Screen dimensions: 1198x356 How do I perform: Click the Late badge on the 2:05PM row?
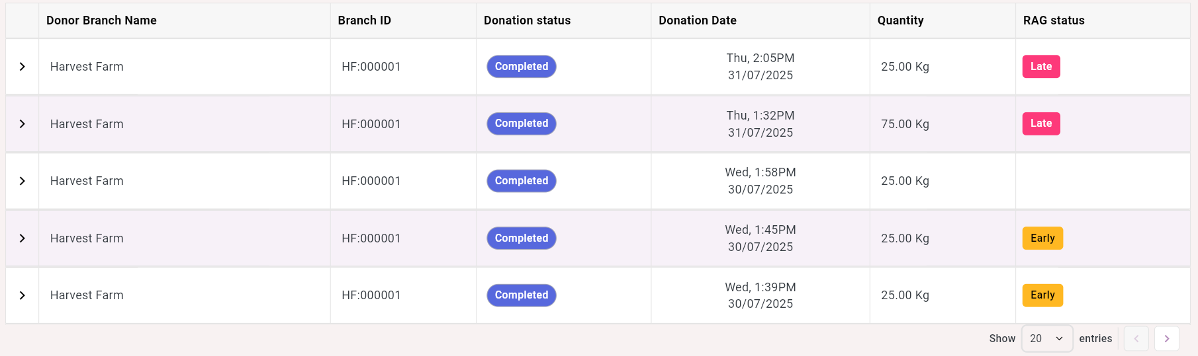click(1041, 67)
